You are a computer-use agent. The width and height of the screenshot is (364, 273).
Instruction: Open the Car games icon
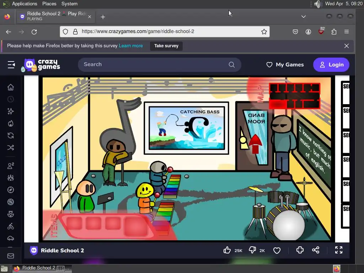coord(10,238)
